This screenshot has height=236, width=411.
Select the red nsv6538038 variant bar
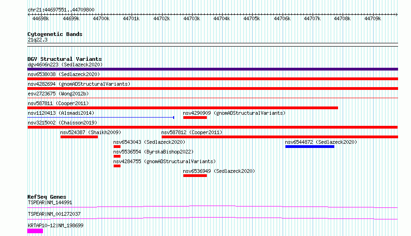(212, 79)
